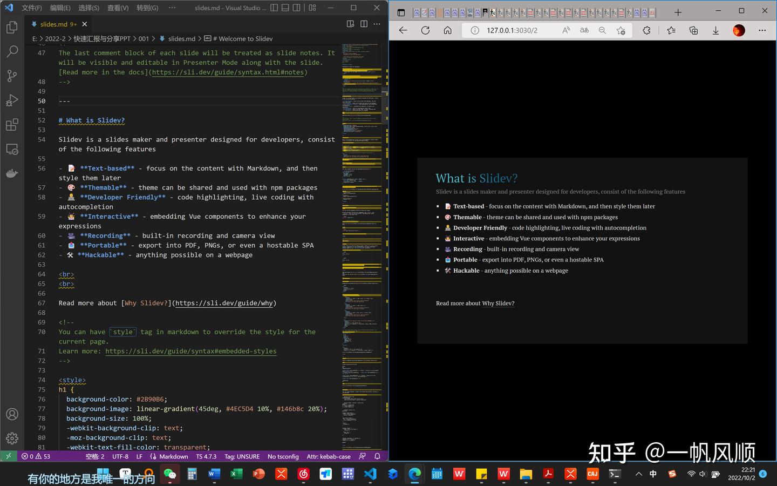Open Source Control view
Viewport: 777px width, 486px height.
(12, 76)
